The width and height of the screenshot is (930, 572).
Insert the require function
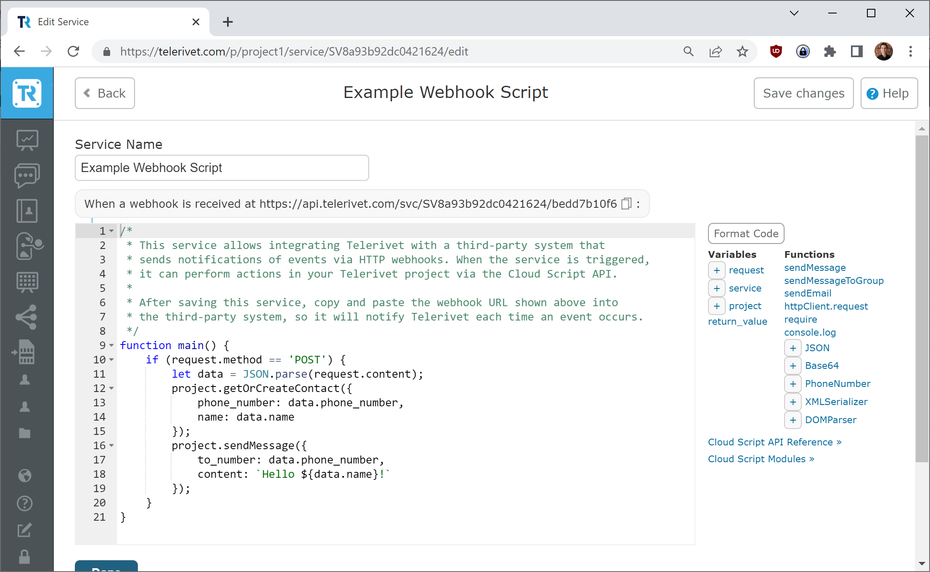point(801,319)
